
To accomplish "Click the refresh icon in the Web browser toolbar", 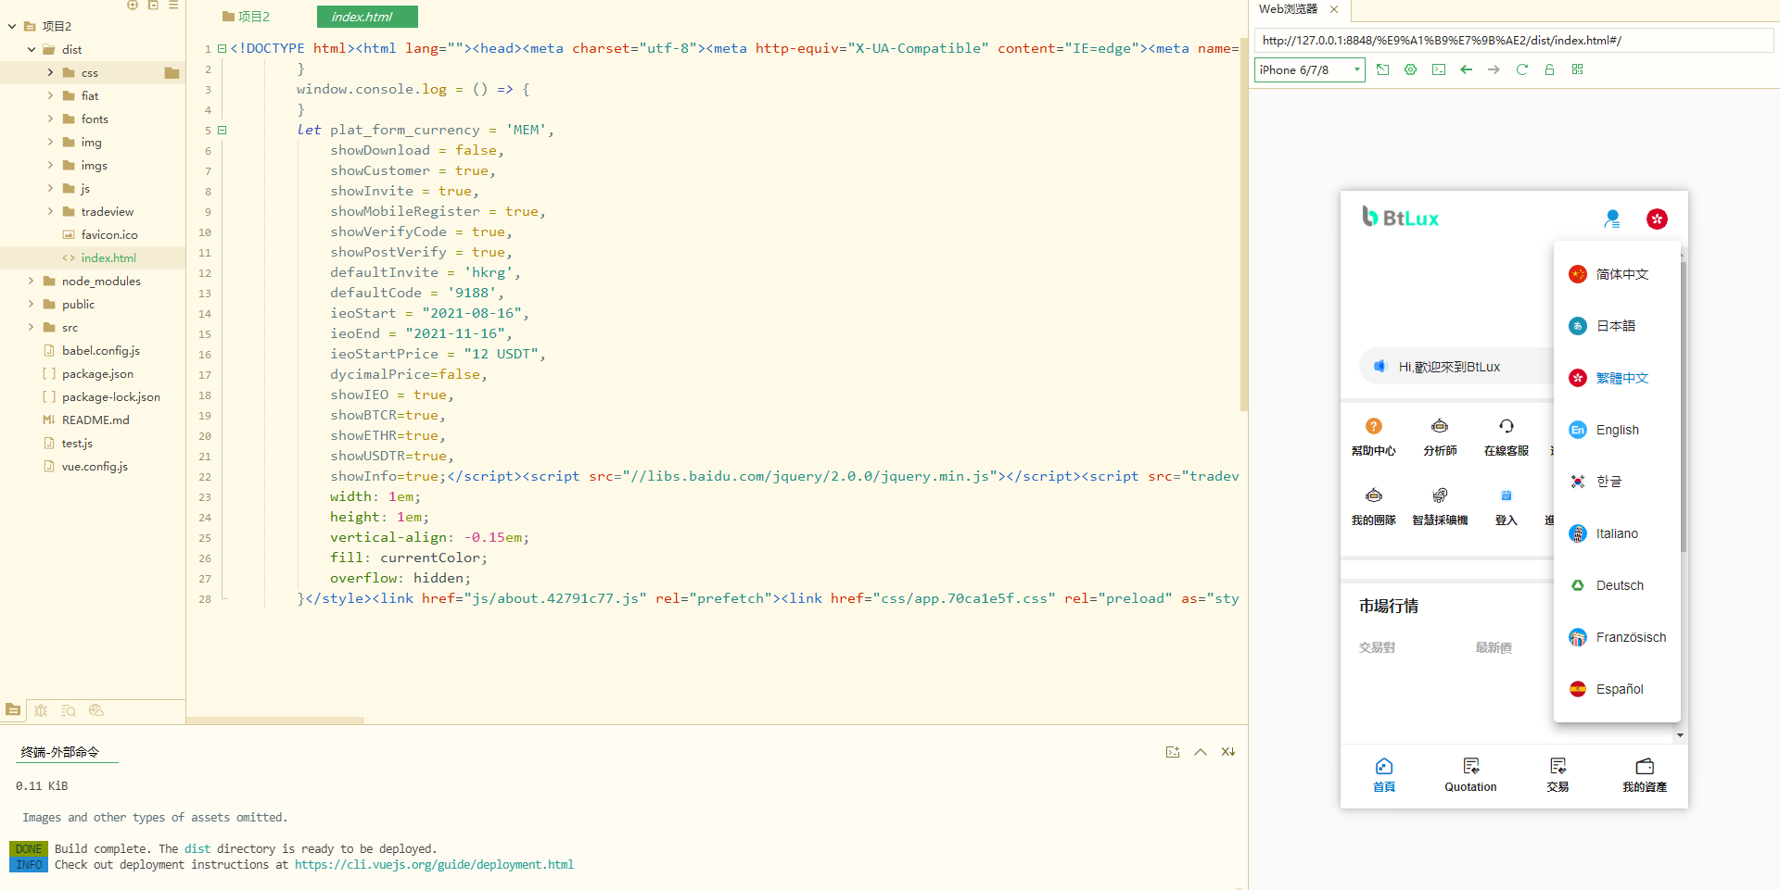I will coord(1521,69).
